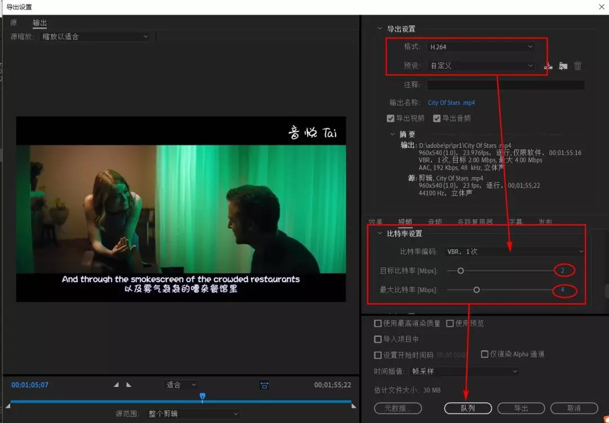Click the 目标比特率 slider handle
Viewport: 609px width, 423px height.
461,271
